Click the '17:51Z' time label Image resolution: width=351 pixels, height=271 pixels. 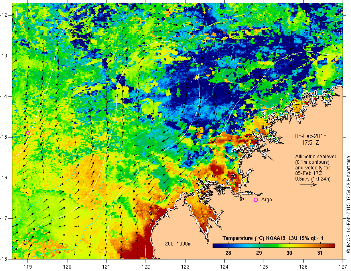310,142
